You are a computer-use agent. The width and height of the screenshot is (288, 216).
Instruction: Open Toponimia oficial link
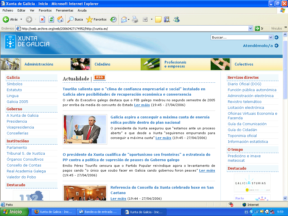tap(242, 136)
